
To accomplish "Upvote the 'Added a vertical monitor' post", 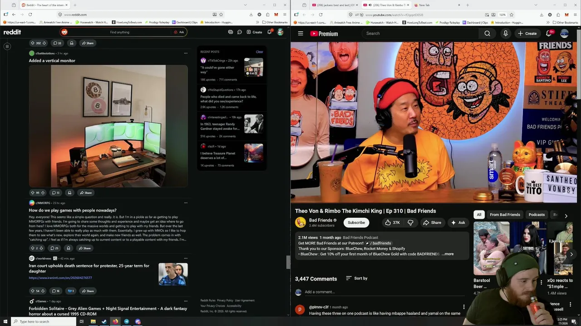I will pos(32,193).
